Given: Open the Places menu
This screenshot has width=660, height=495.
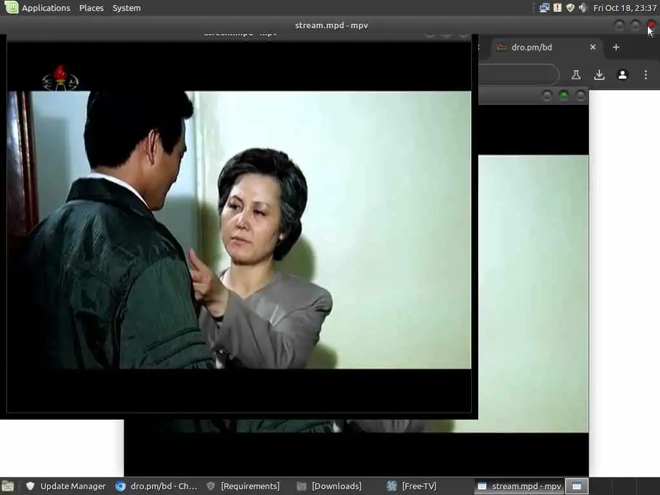Looking at the screenshot, I should 92,8.
